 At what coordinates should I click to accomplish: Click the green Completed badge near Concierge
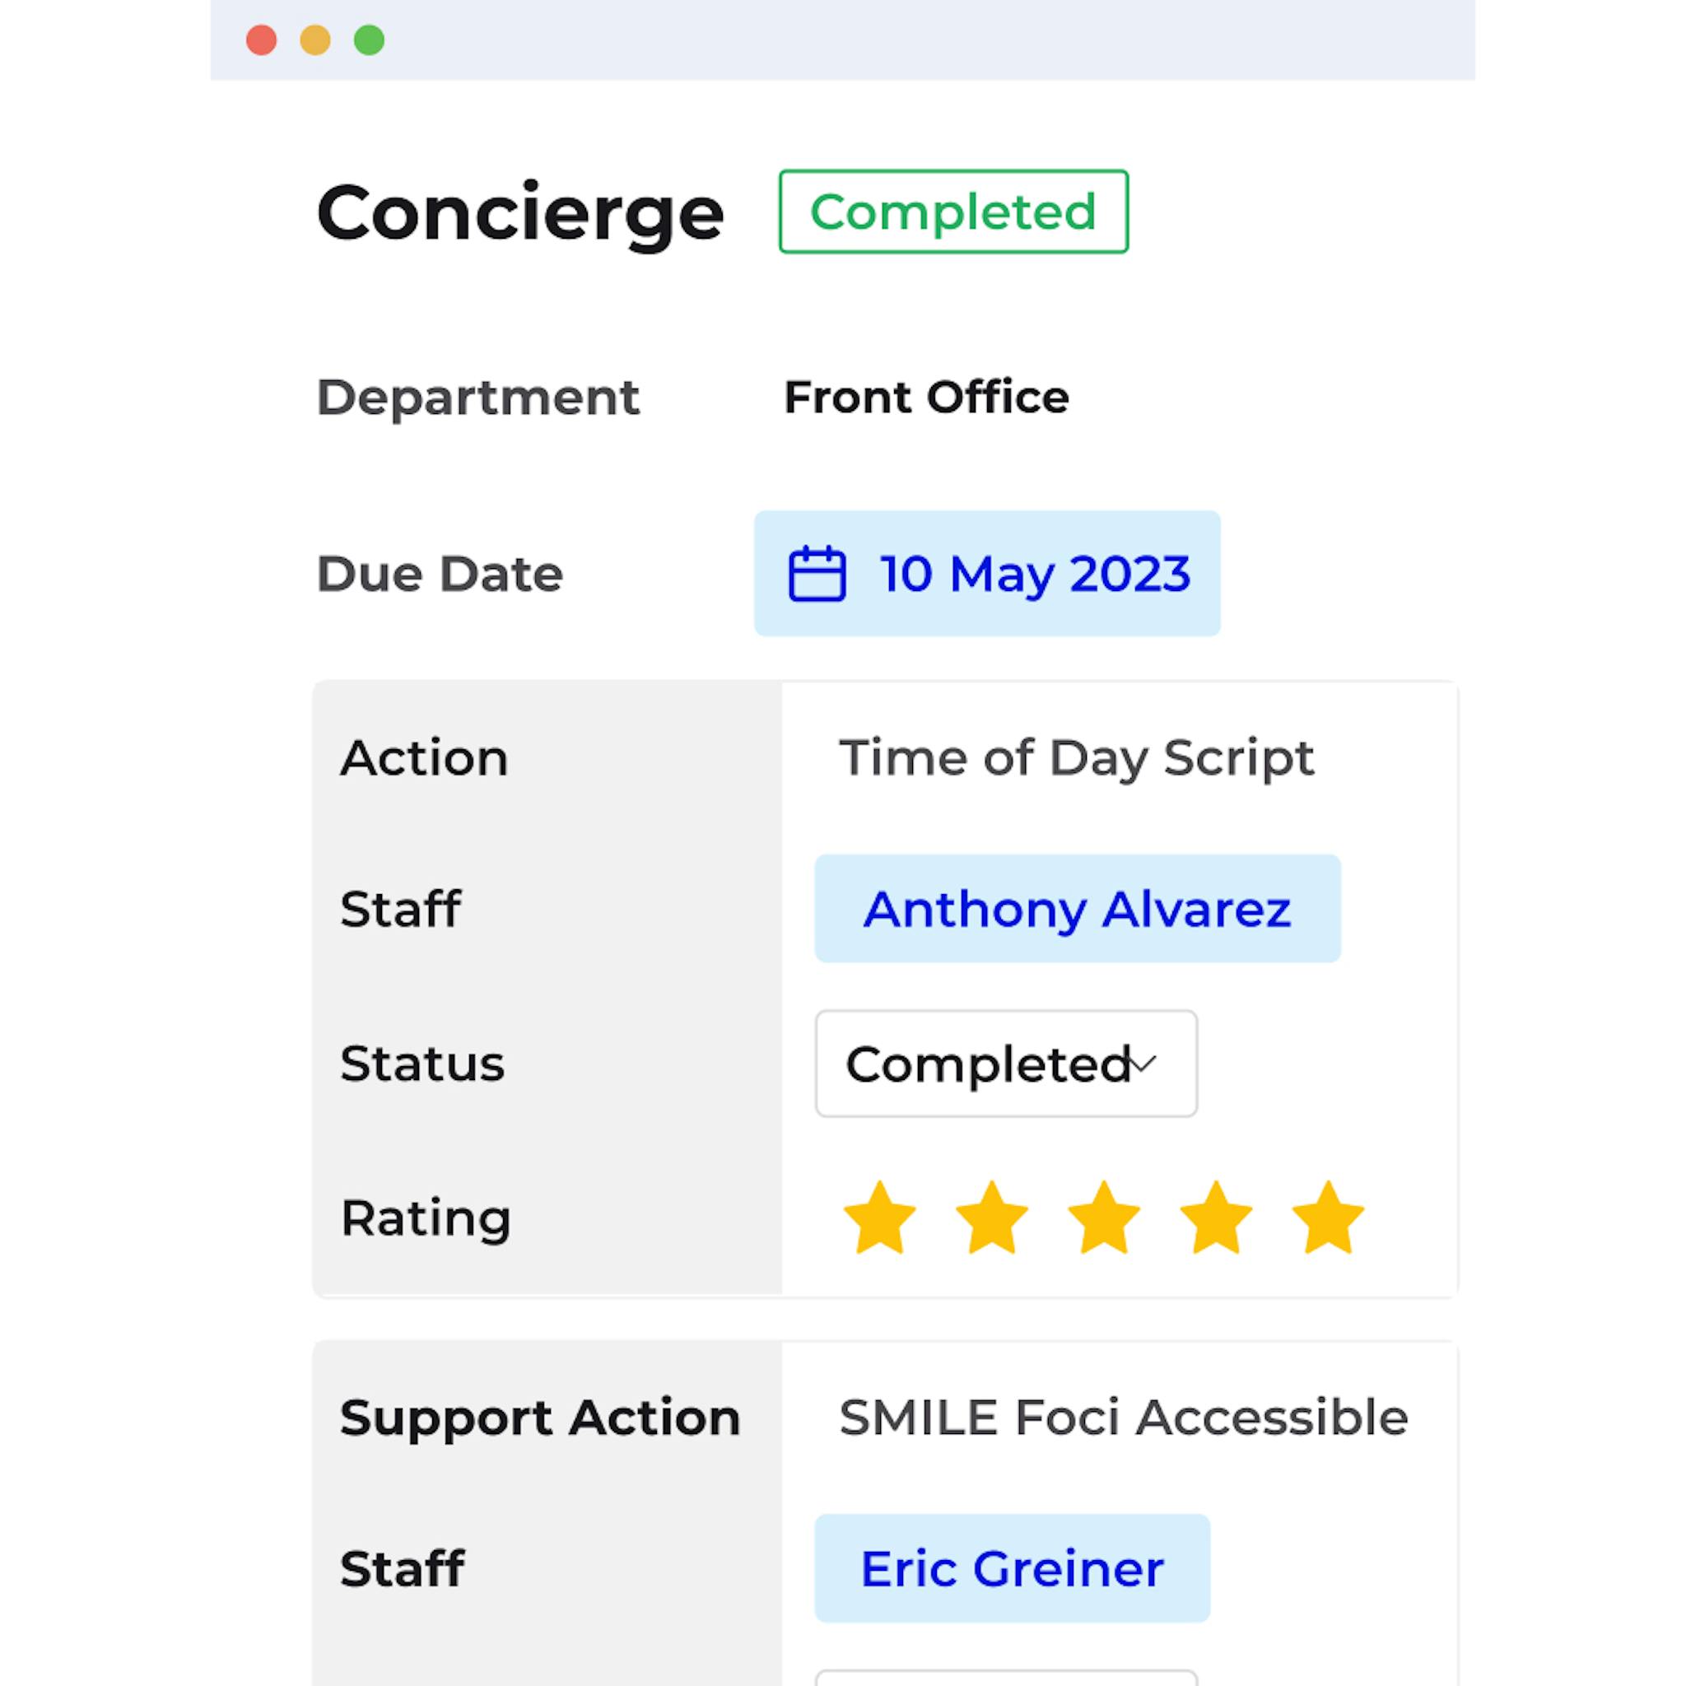pyautogui.click(x=953, y=212)
